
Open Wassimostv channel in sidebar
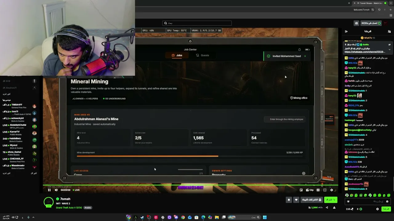(x=19, y=167)
